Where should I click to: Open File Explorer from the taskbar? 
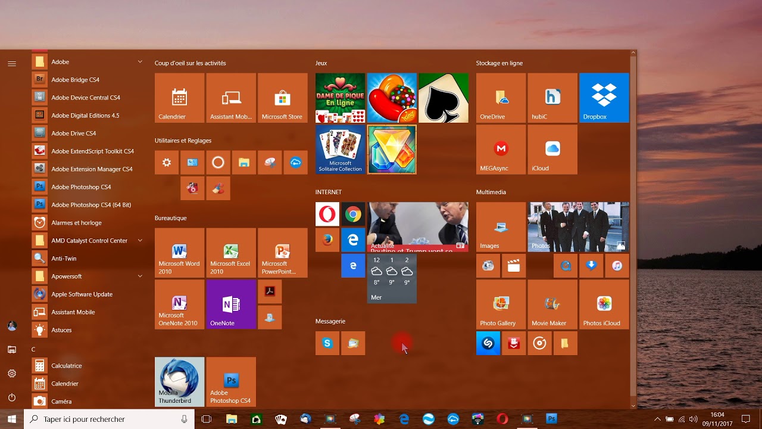pos(231,419)
